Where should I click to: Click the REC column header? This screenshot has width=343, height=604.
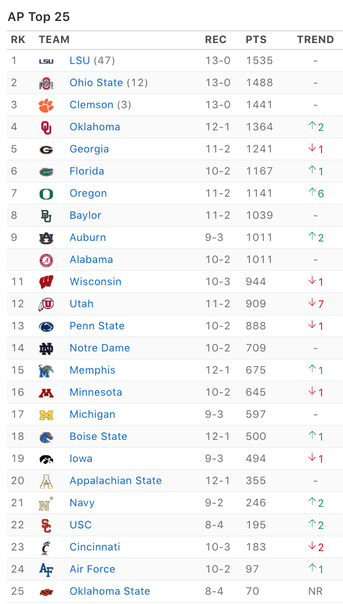(216, 40)
